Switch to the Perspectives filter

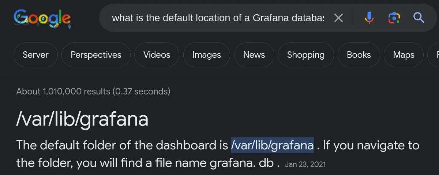tap(96, 55)
